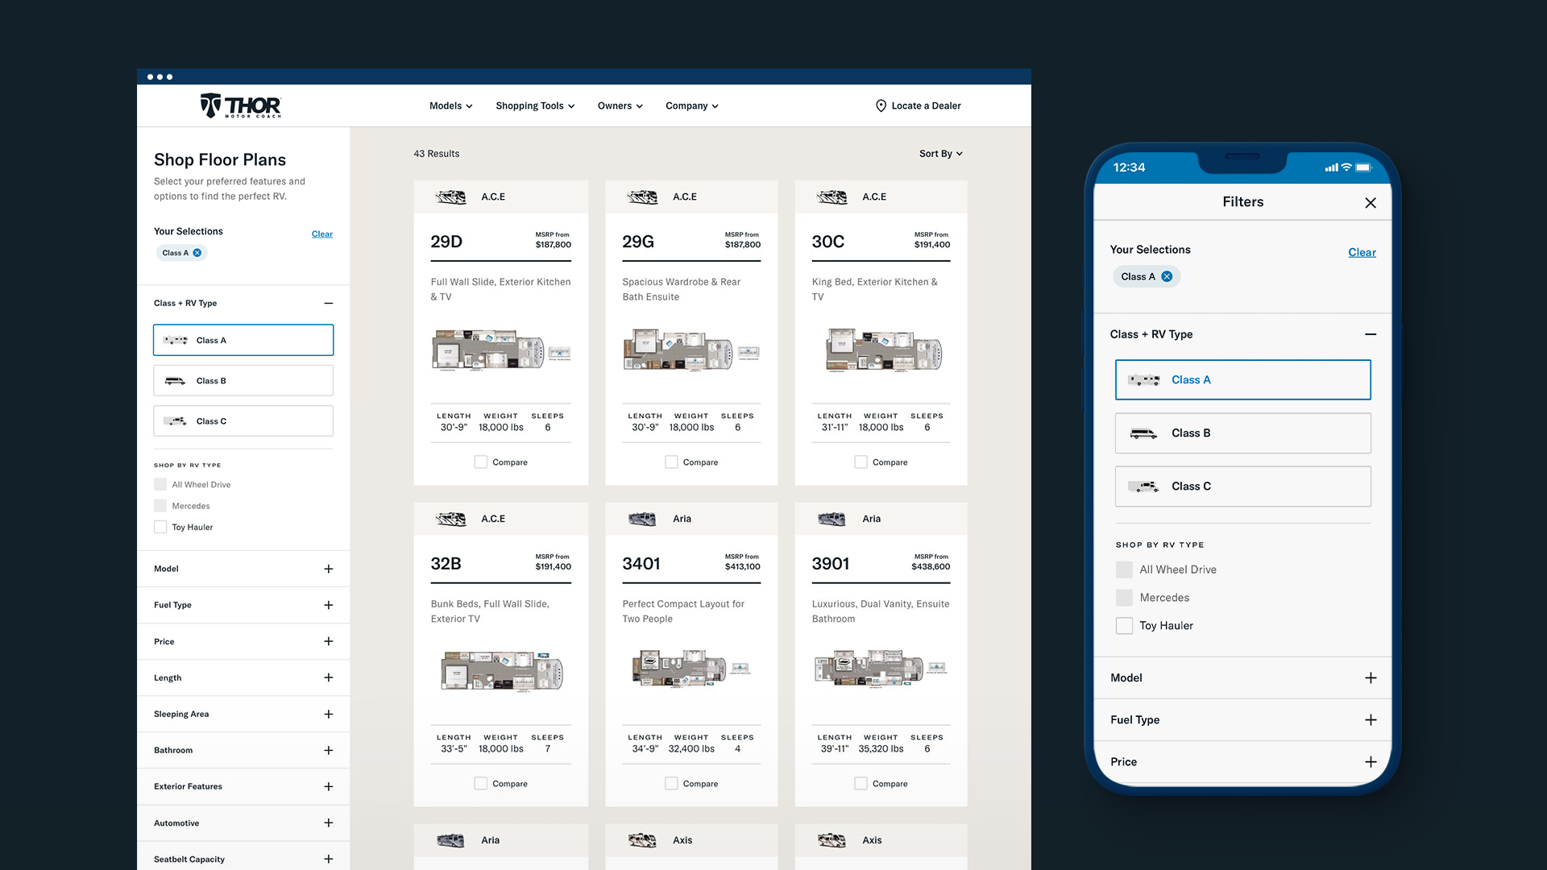Click the A.C.E RV icon on 29D card
This screenshot has height=870, width=1547.
pos(451,197)
